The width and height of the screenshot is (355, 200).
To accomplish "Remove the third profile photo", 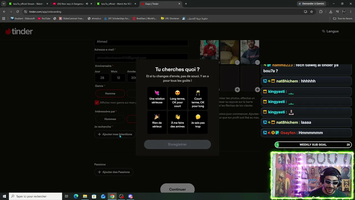I will click(257, 62).
